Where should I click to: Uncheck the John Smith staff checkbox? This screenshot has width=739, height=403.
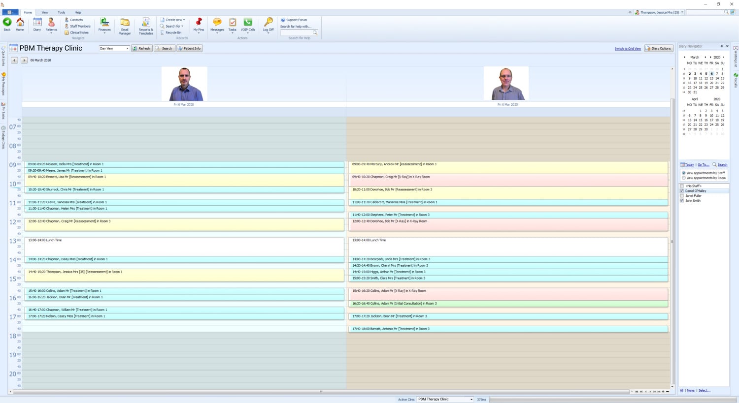point(682,201)
